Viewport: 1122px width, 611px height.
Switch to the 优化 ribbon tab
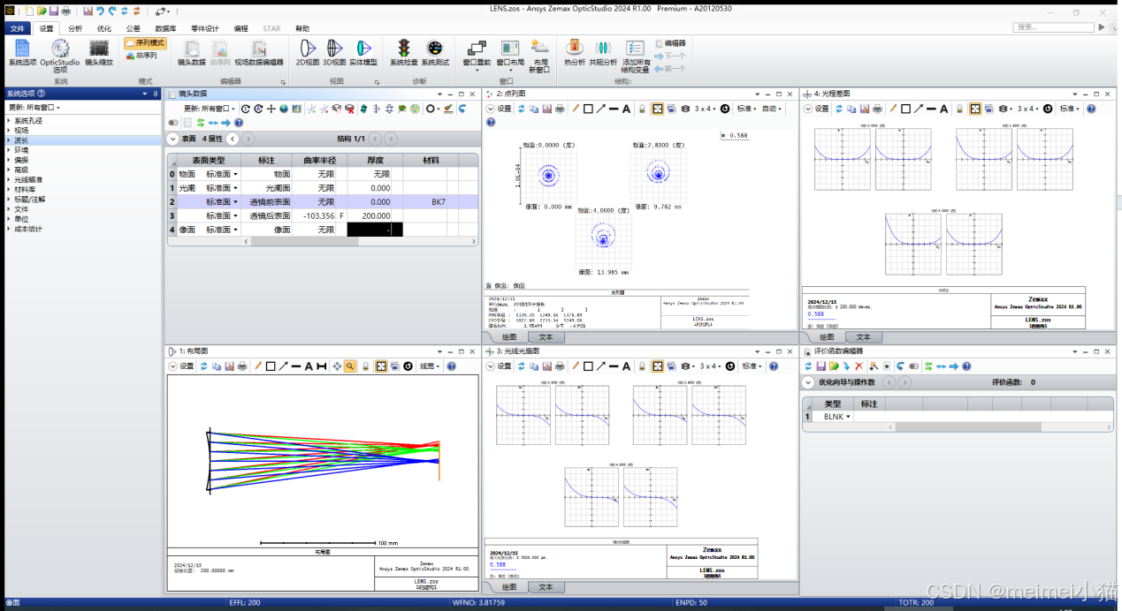pyautogui.click(x=103, y=28)
